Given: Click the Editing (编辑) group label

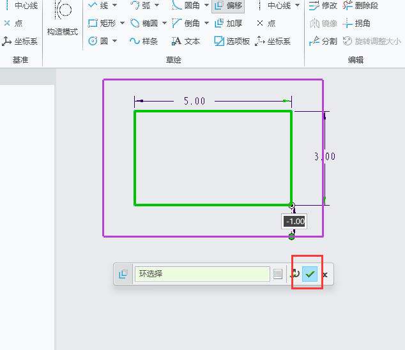Looking at the screenshot, I should click(x=355, y=59).
